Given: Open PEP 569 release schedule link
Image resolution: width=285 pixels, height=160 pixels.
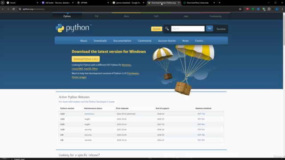Looking at the screenshot, I should (x=201, y=140).
